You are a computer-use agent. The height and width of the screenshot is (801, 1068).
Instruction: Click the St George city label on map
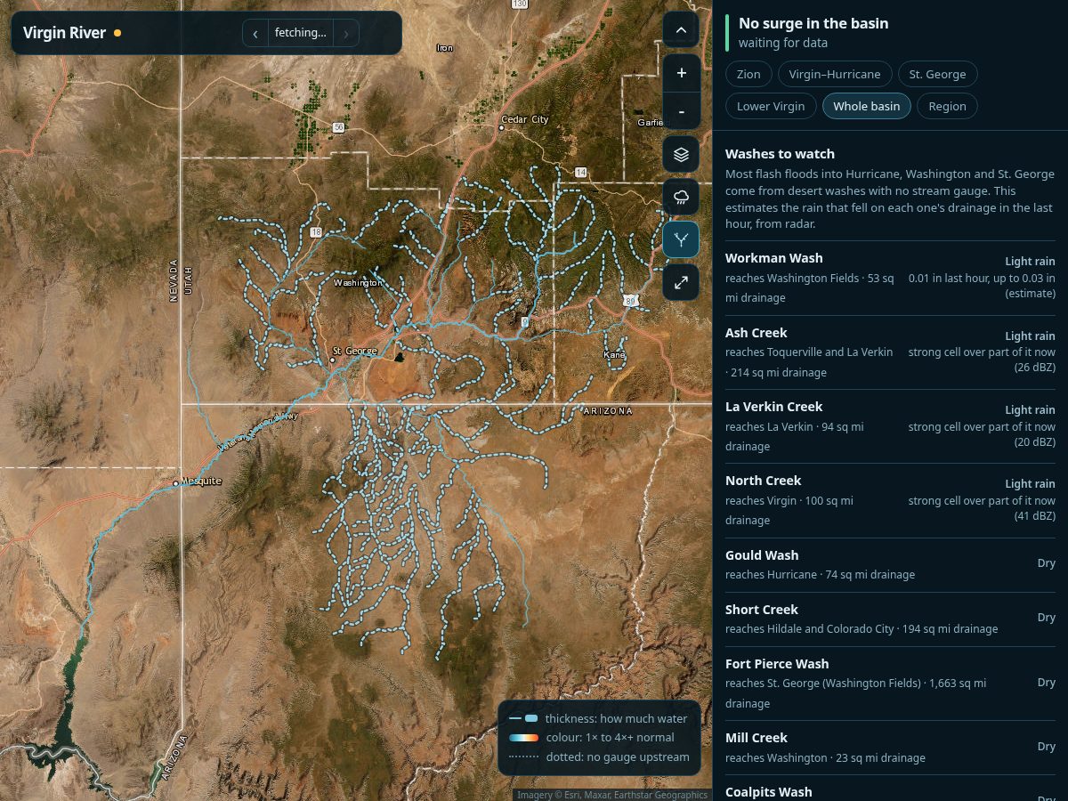355,351
